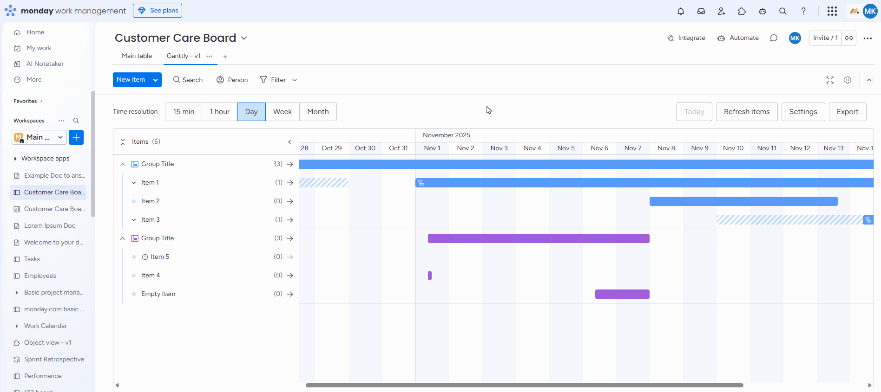Click the See plans button
Viewport: 881px width, 392px height.
tap(158, 11)
